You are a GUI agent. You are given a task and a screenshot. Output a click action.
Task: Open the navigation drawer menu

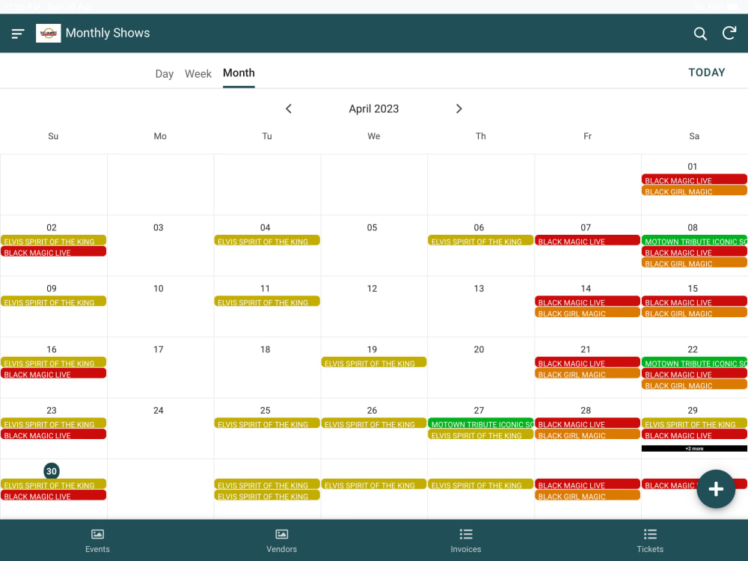[16, 33]
